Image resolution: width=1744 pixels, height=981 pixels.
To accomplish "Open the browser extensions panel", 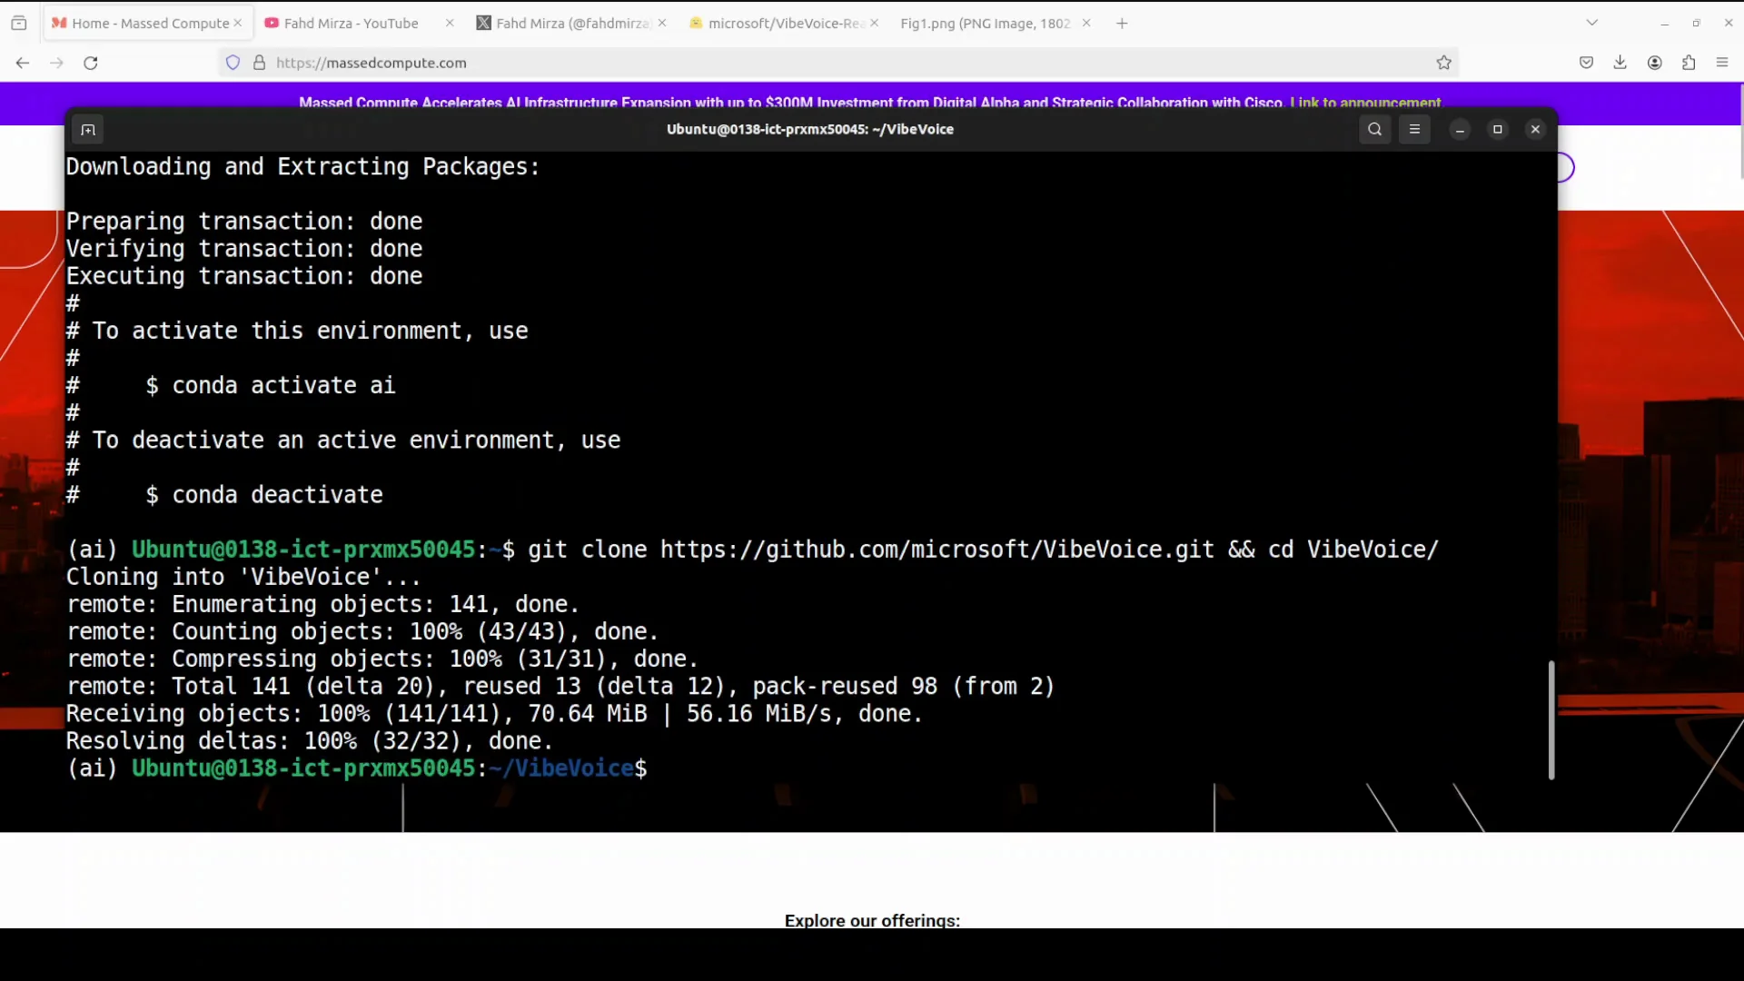I will pos(1689,63).
